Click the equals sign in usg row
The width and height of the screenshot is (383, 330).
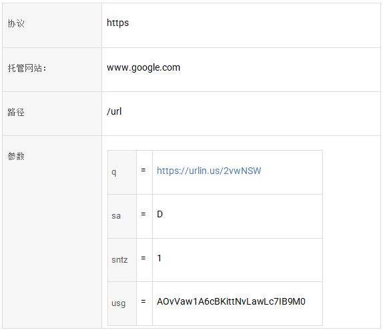pos(143,301)
